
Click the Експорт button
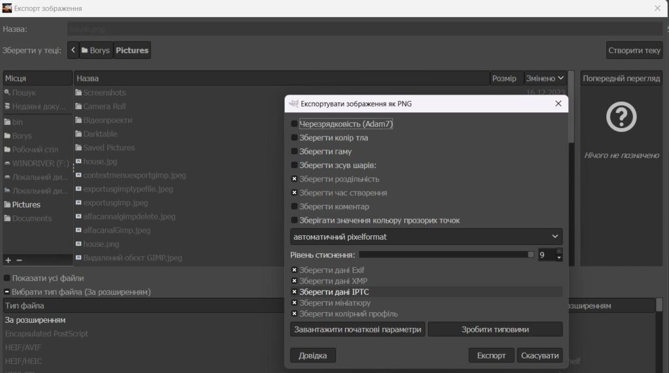[x=491, y=355]
